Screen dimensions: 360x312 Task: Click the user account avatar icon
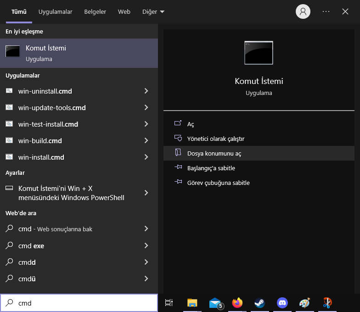pyautogui.click(x=303, y=12)
